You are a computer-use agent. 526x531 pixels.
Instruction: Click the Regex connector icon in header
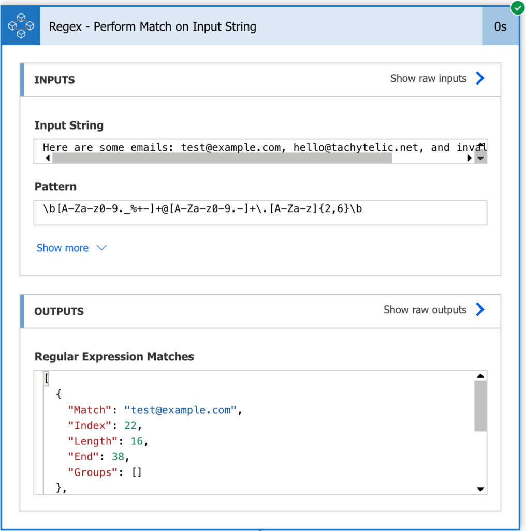click(21, 26)
